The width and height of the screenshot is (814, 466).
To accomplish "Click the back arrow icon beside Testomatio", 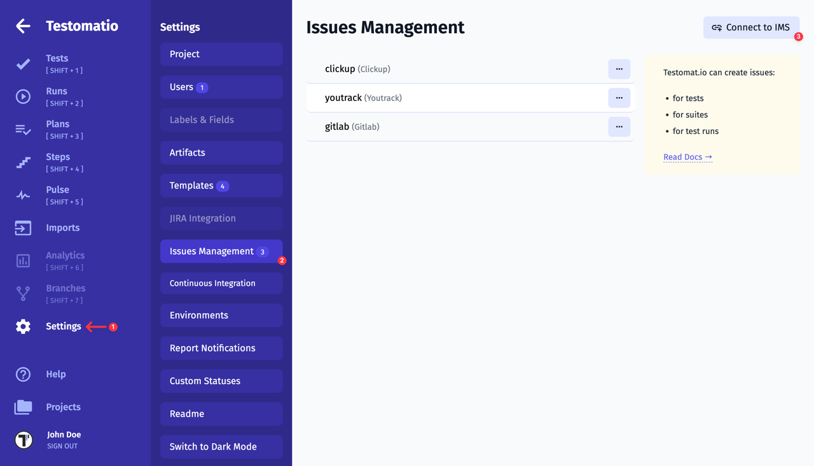I will pos(23,26).
